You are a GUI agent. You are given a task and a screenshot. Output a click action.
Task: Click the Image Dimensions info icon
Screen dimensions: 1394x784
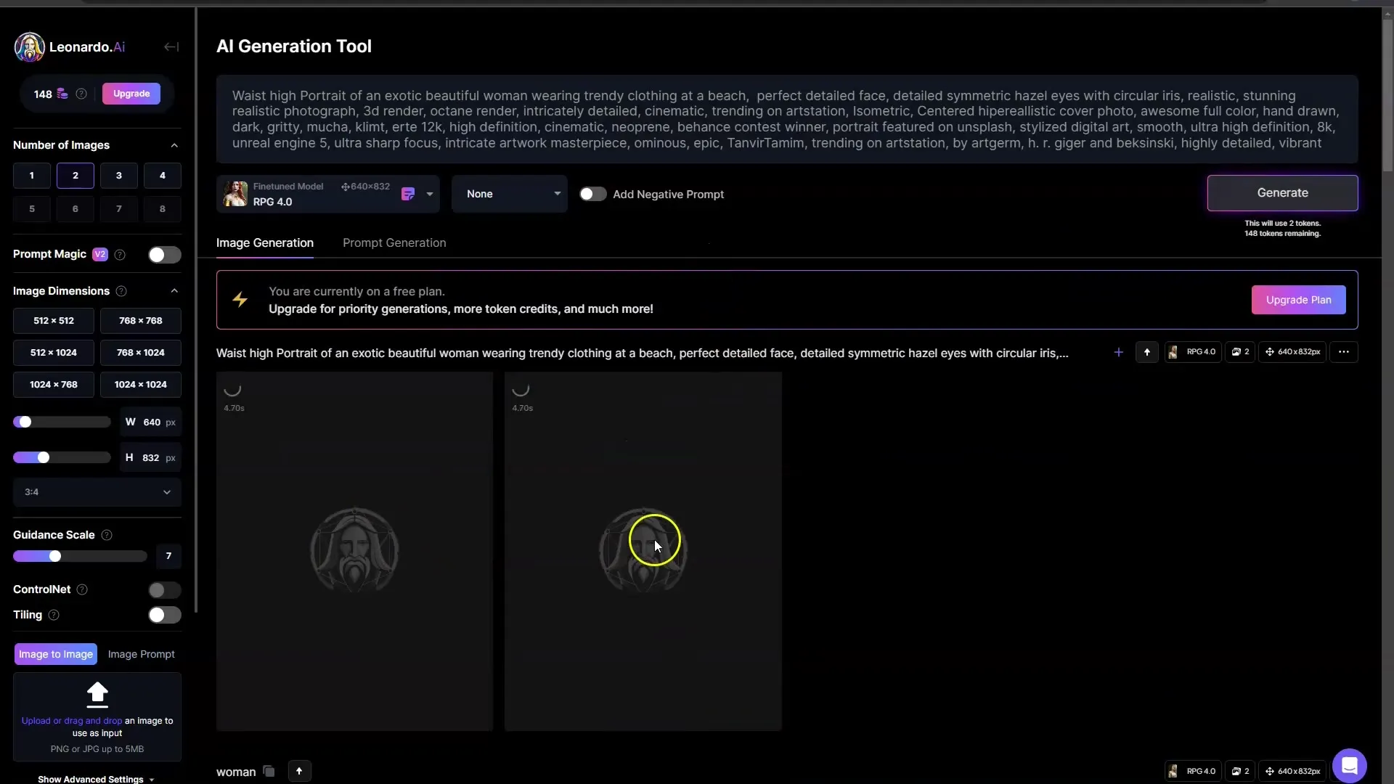121,290
